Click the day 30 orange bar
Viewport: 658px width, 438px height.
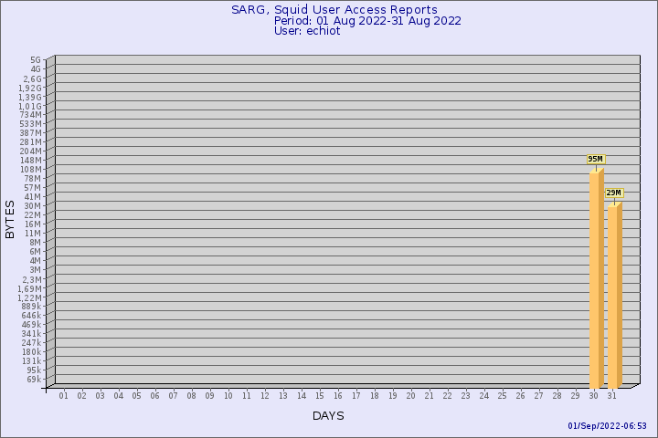(595, 278)
